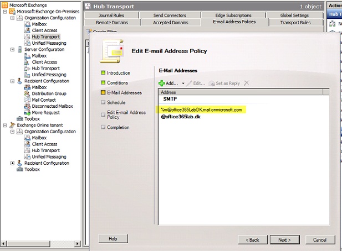342x251 pixels.
Task: Switch to the Edge Subscriptions tab
Action: [233, 15]
